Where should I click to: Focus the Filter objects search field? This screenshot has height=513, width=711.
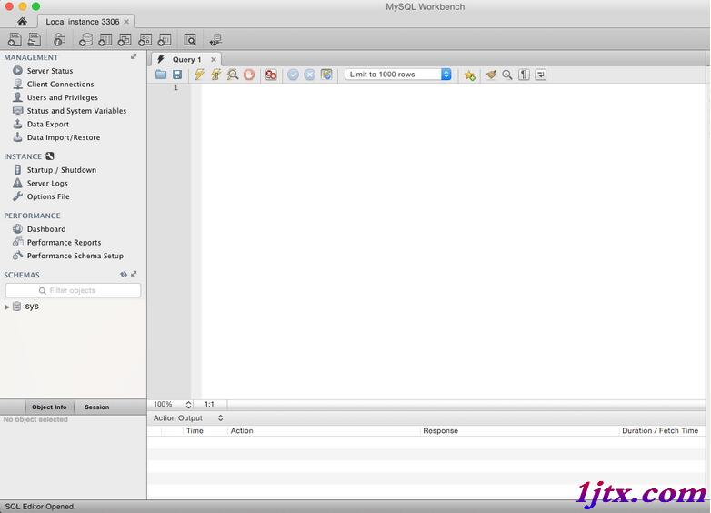pos(73,290)
